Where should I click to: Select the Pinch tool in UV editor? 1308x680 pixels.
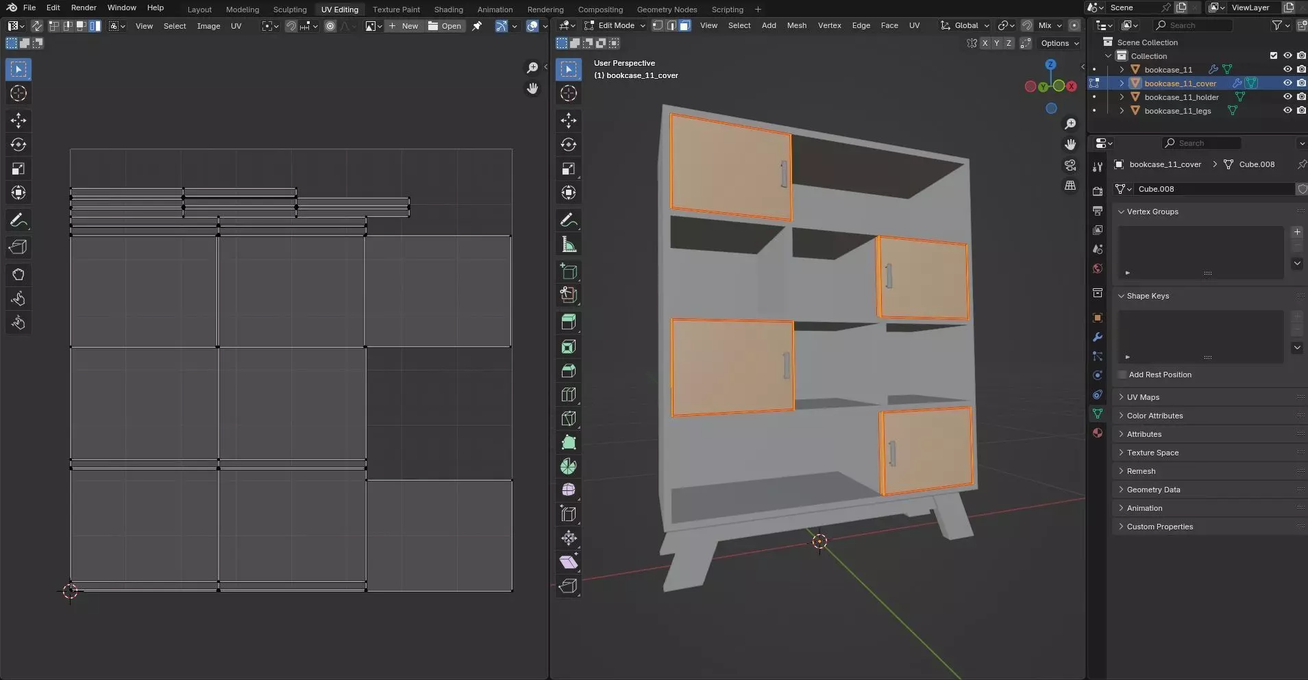click(18, 323)
